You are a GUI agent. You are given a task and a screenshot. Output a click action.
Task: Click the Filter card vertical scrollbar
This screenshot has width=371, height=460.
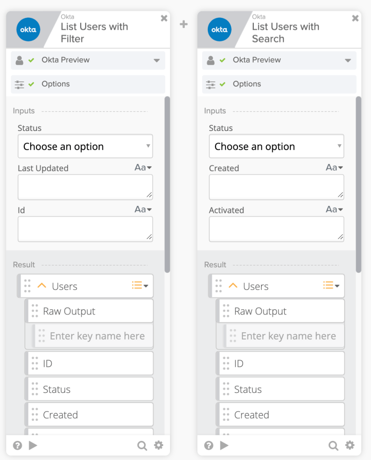(167, 185)
